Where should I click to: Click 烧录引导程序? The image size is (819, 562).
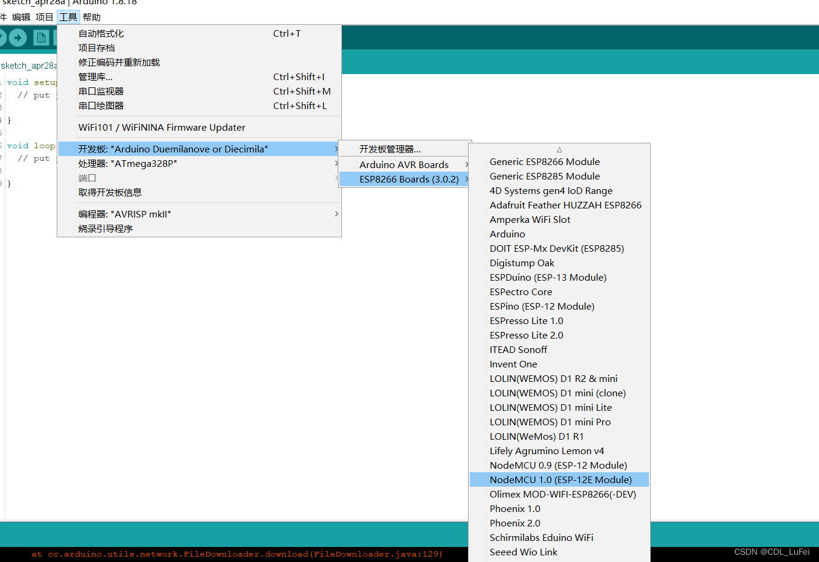(x=200, y=229)
